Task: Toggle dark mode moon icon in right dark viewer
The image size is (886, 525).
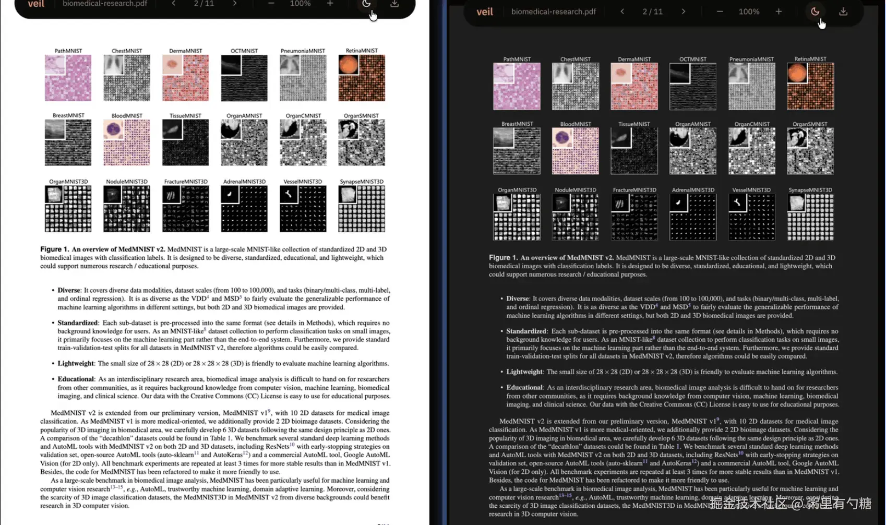Action: pyautogui.click(x=815, y=11)
